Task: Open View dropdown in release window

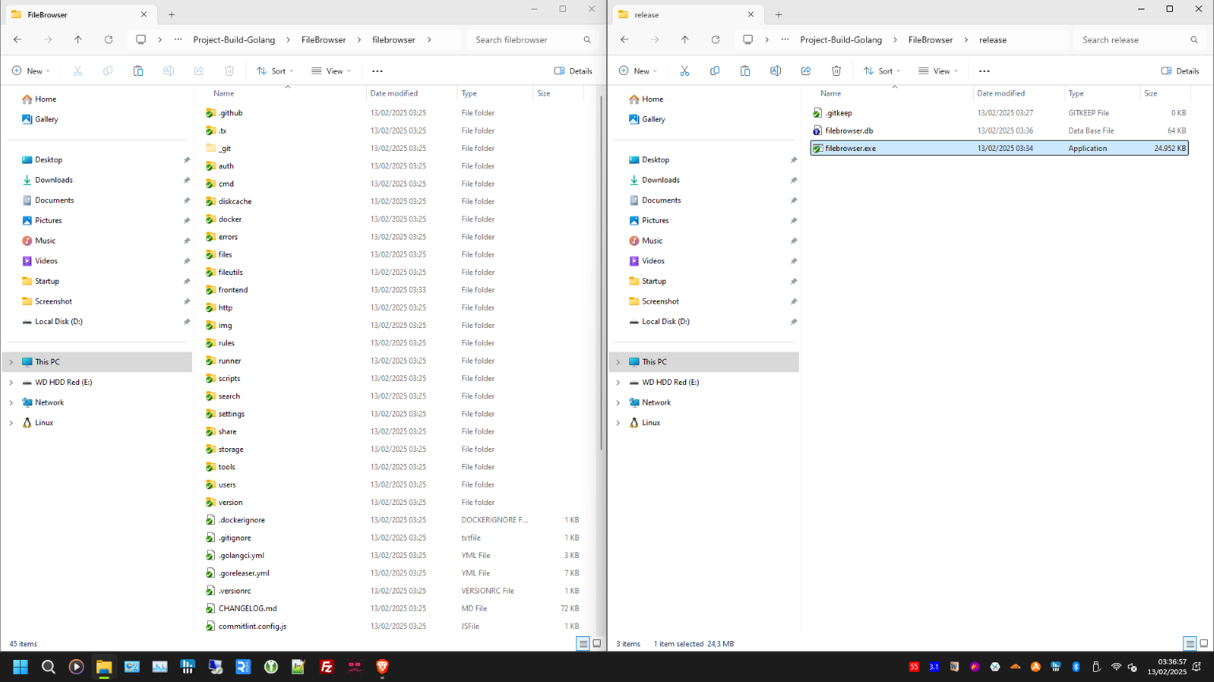Action: 938,71
